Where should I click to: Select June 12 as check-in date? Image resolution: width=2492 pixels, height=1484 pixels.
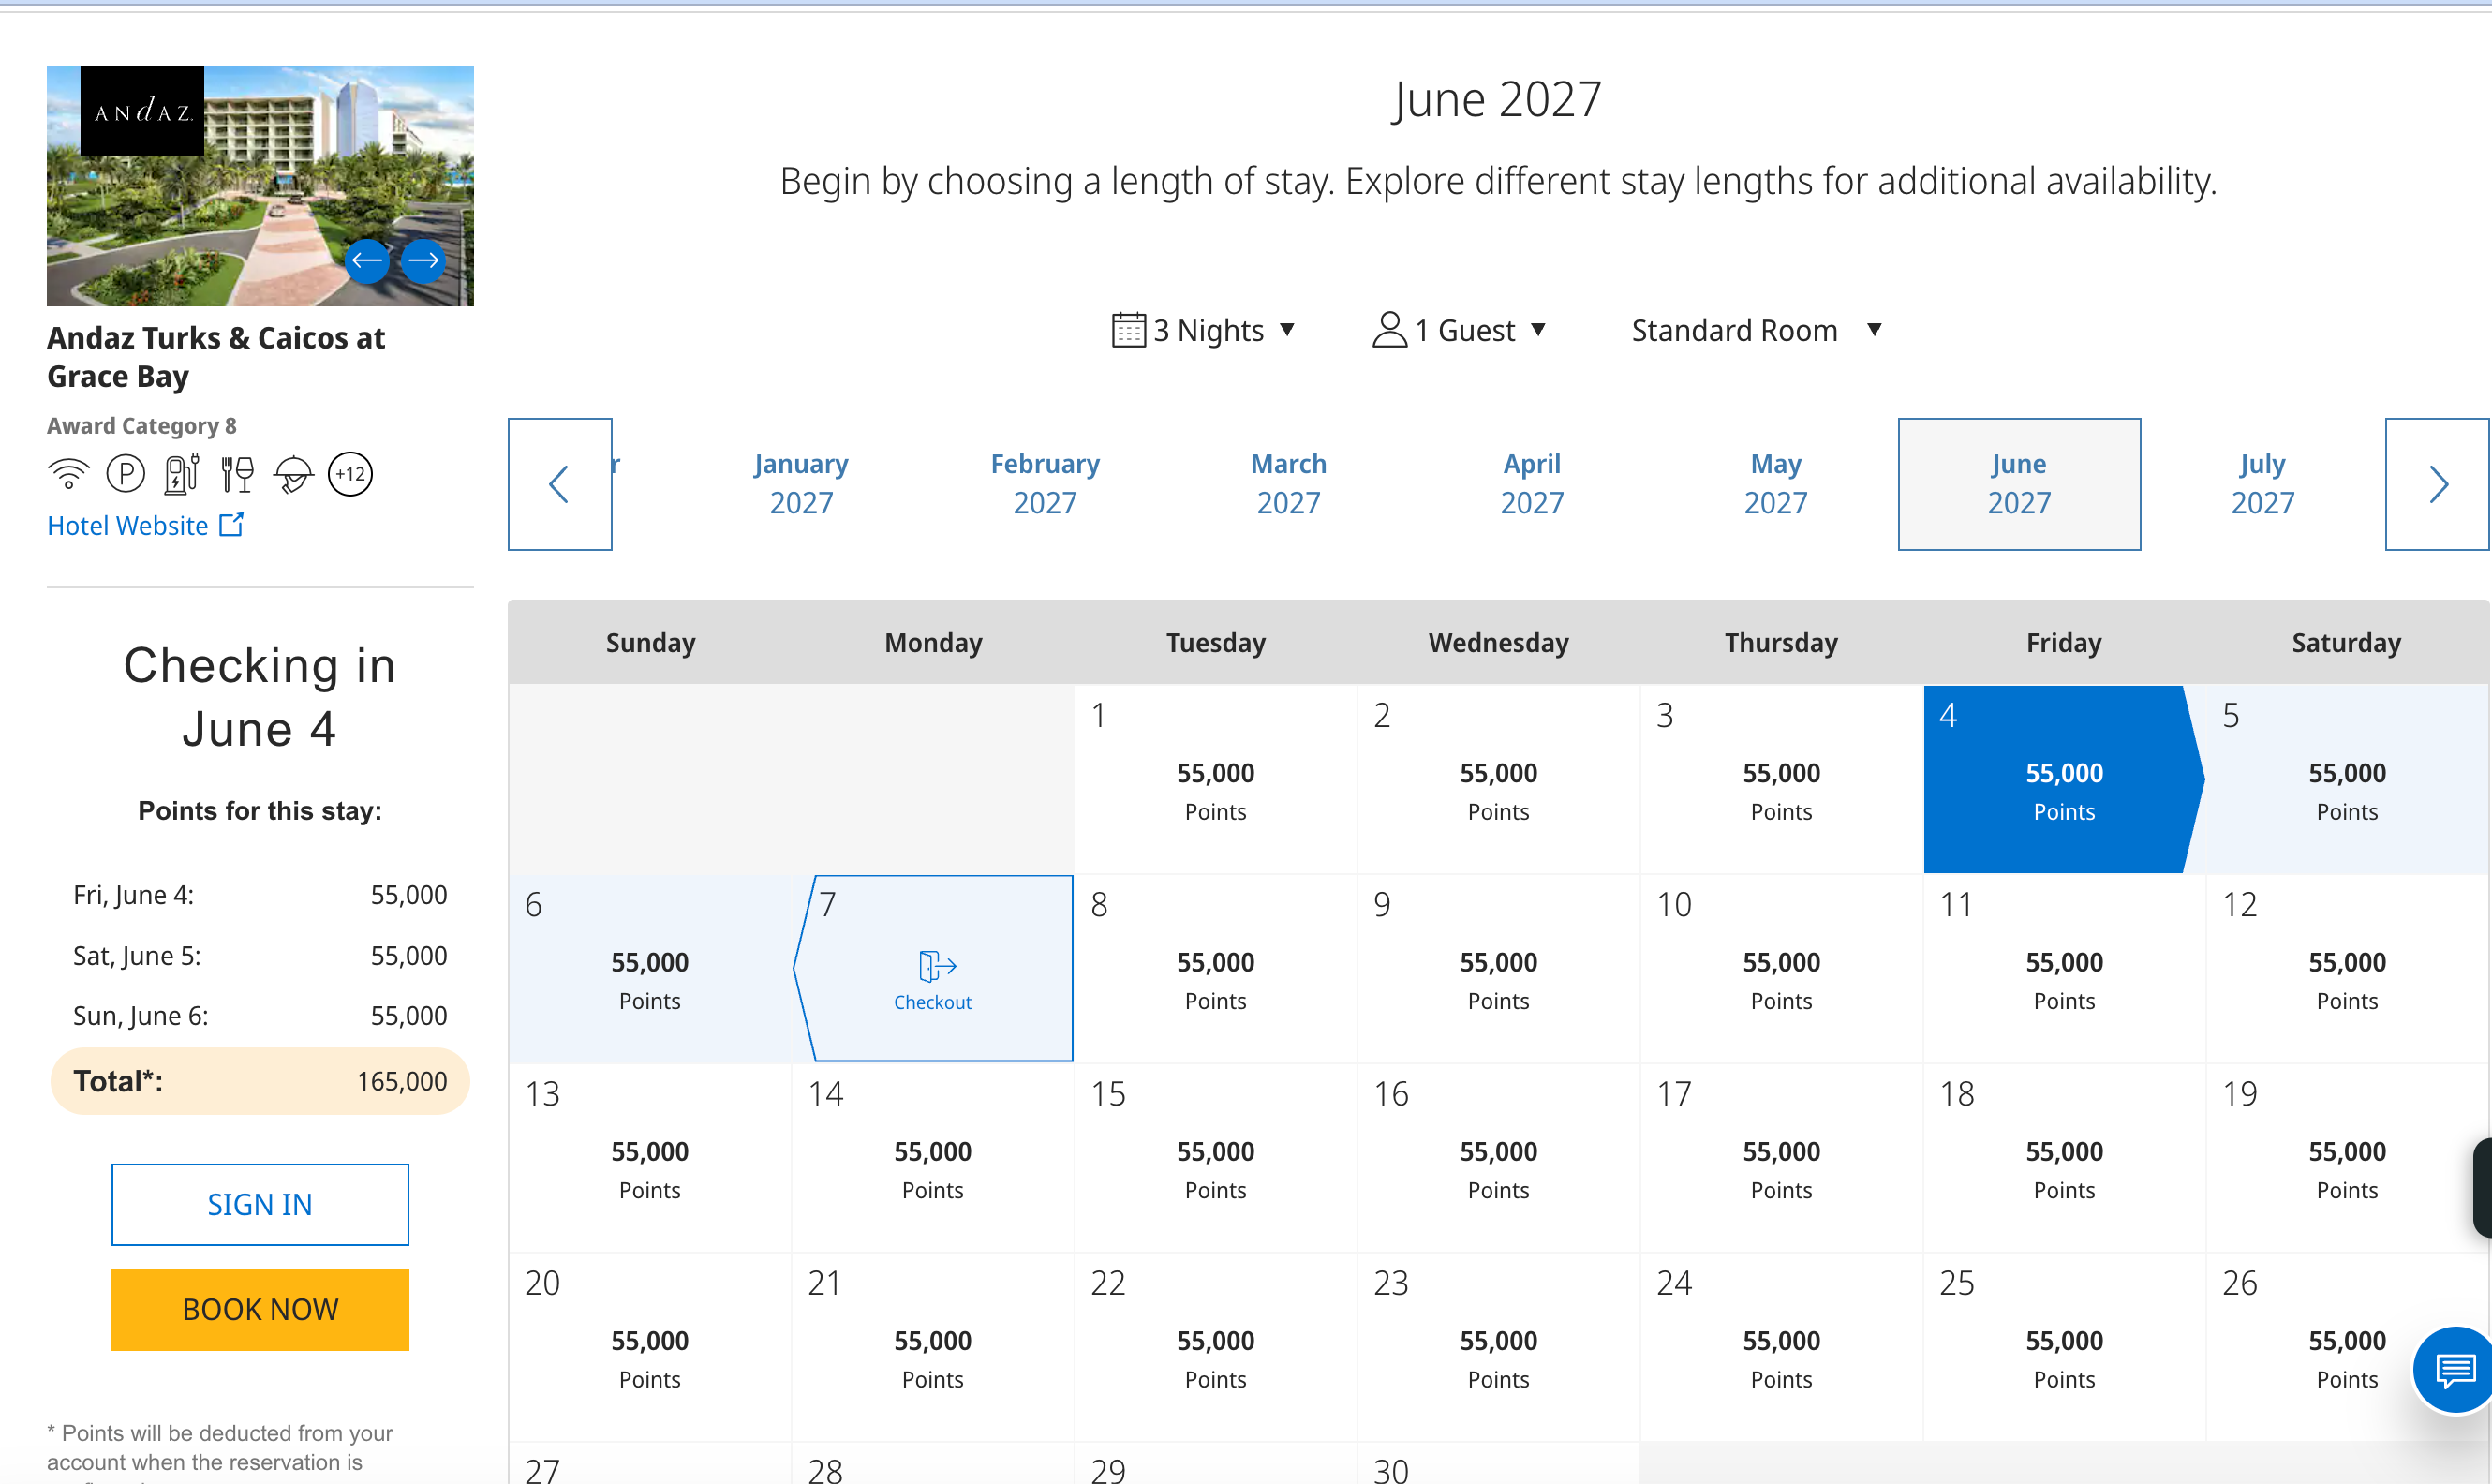coord(2347,968)
